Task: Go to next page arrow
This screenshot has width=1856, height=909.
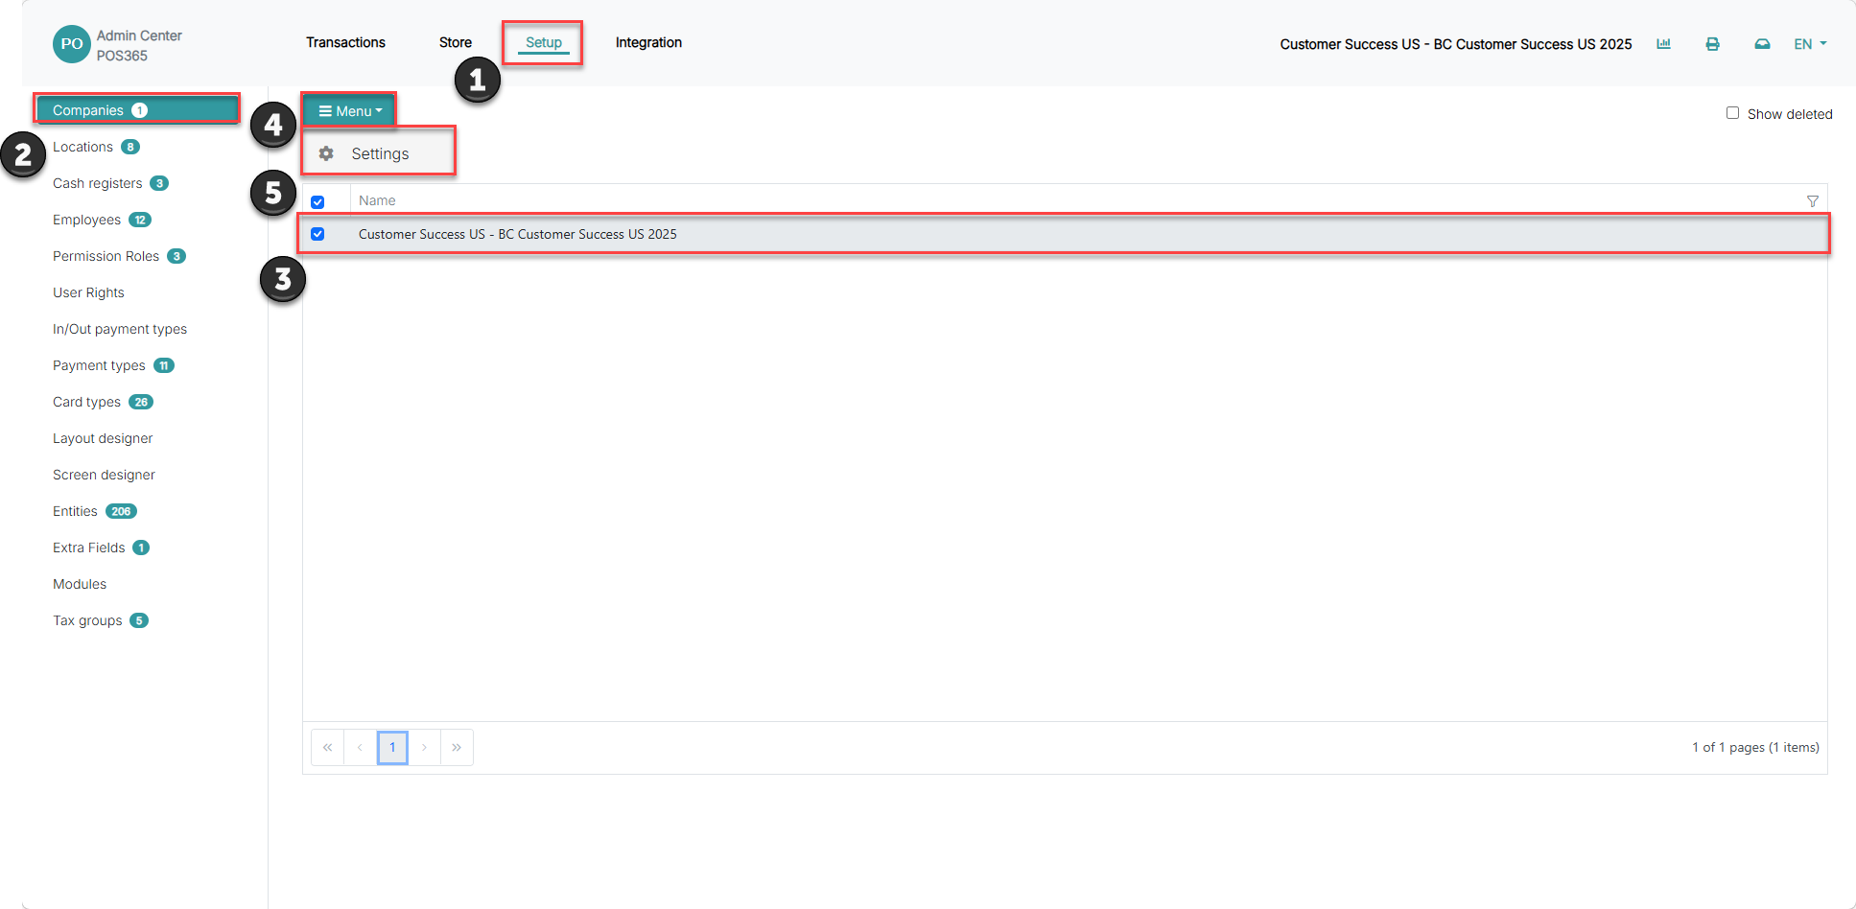Action: 424,747
